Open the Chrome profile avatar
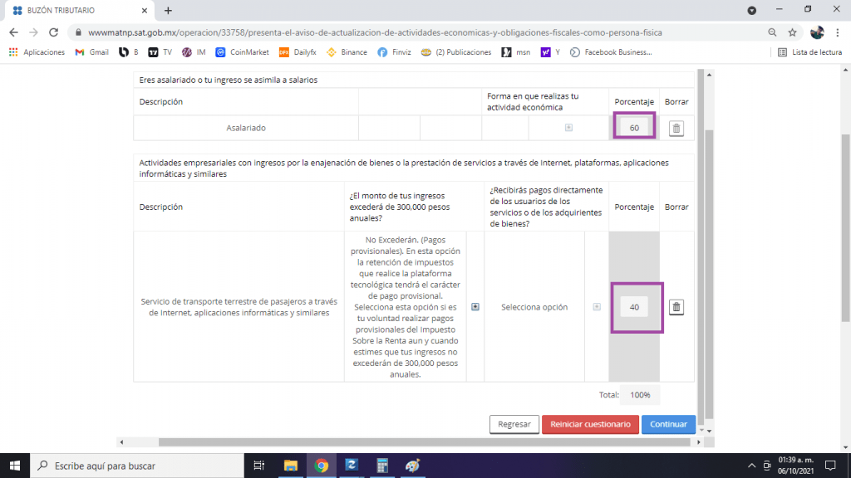 817,32
